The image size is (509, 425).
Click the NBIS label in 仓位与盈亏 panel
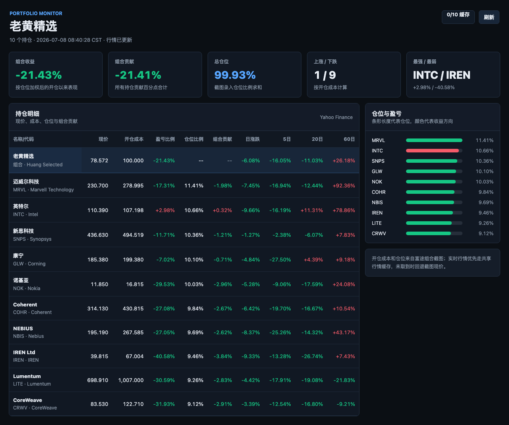tap(377, 202)
